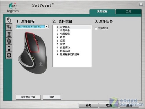The width and height of the screenshot is (145, 109).
Task: Switch to the 工具 tab
Action: [128, 12]
